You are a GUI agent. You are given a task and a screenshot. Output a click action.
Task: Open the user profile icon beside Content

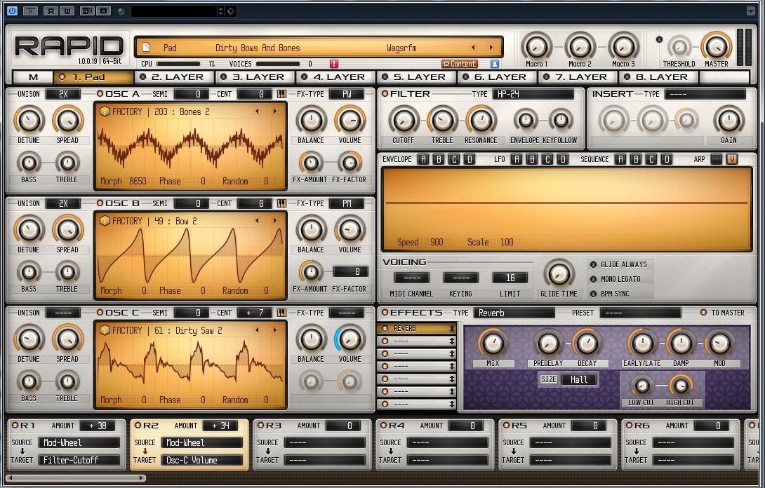click(x=495, y=64)
